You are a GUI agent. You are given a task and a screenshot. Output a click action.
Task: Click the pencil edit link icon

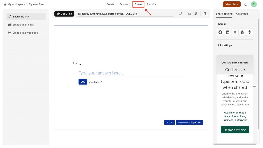pos(180,14)
